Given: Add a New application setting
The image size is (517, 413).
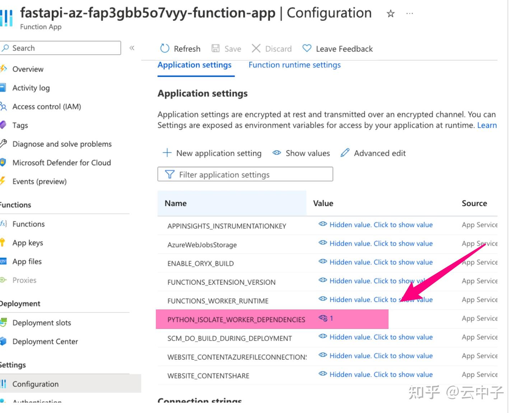Looking at the screenshot, I should [213, 153].
